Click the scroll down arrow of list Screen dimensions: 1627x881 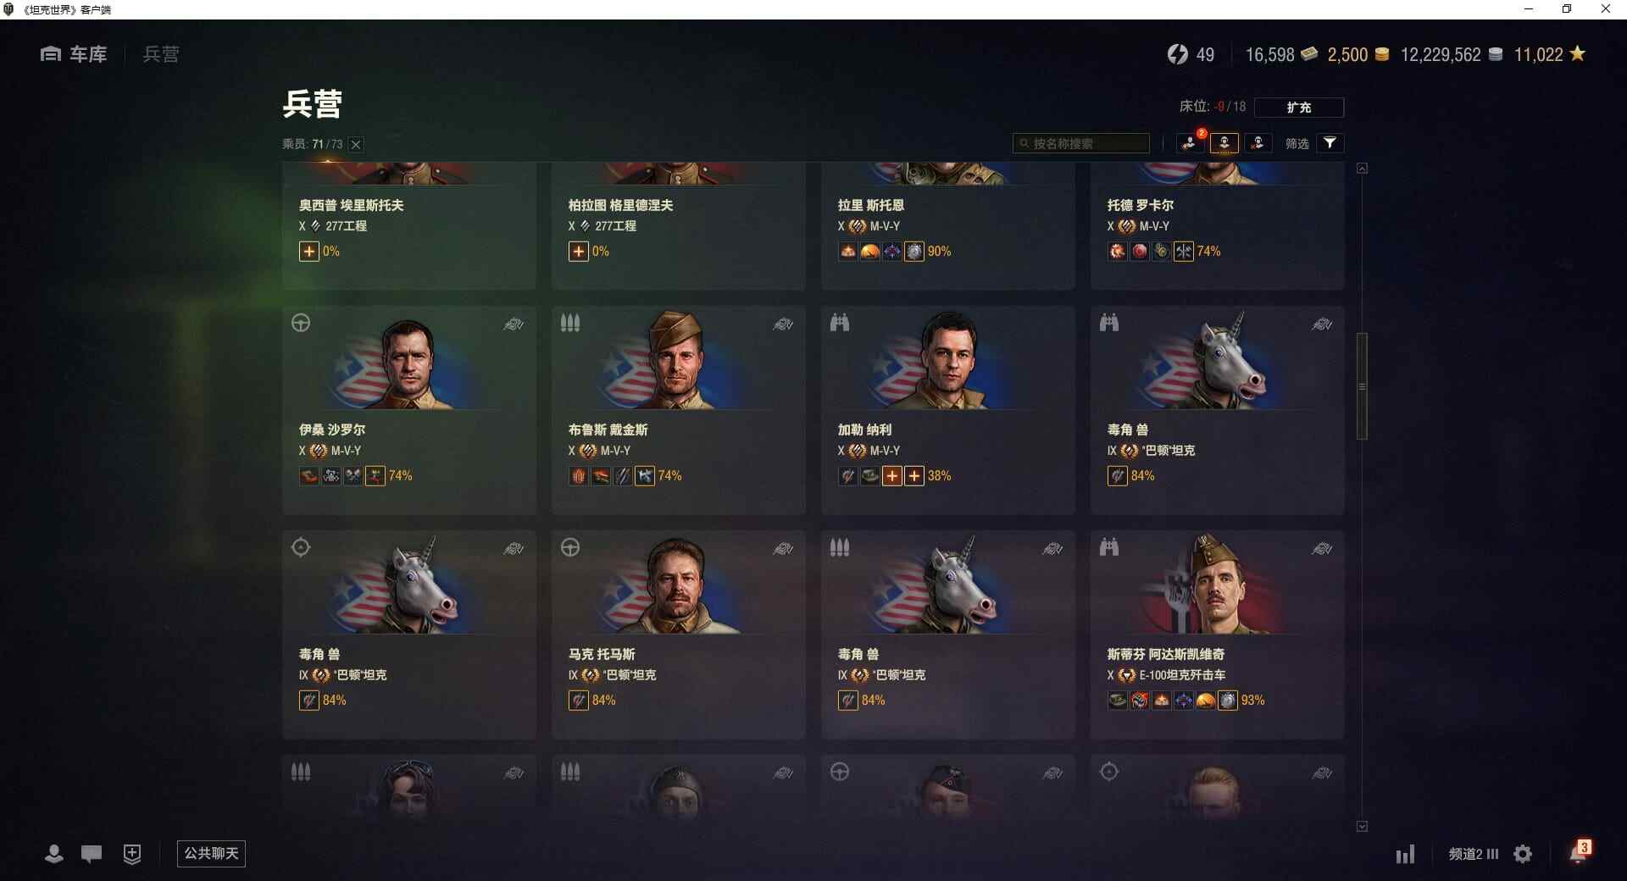1362,826
